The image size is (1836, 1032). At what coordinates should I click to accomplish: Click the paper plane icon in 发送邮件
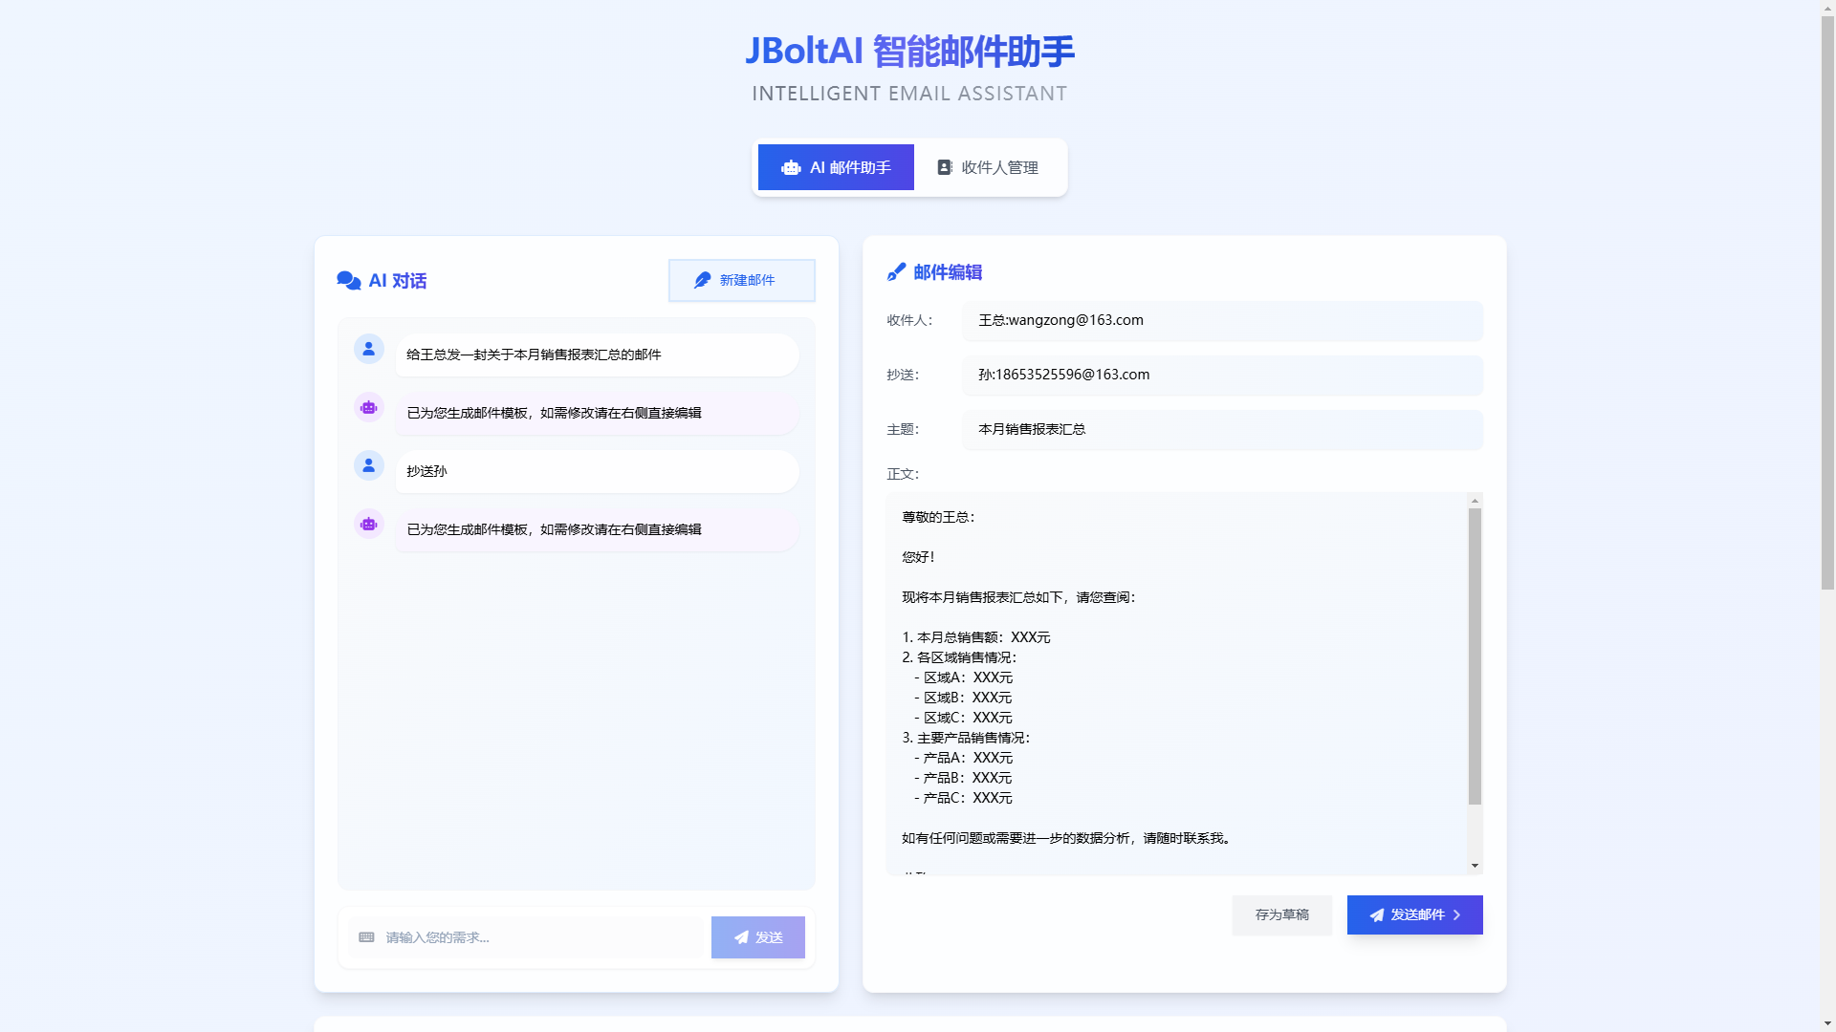coord(1377,915)
